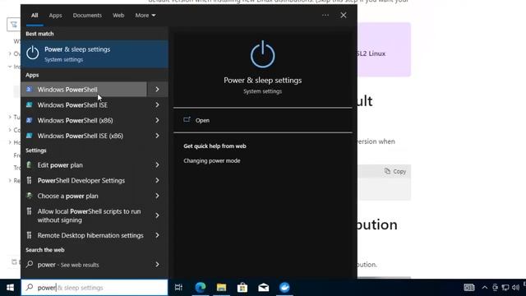Expand Windows PowerShell options arrow
This screenshot has height=296, width=526.
tap(157, 90)
